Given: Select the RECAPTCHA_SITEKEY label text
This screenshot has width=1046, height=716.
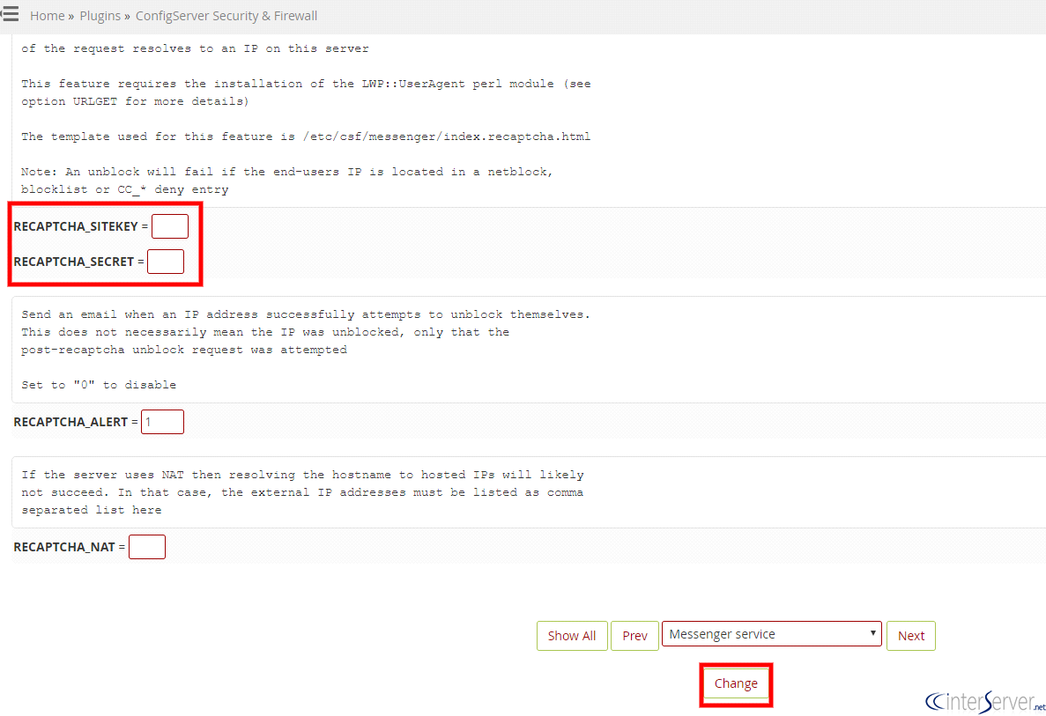Looking at the screenshot, I should (x=76, y=226).
